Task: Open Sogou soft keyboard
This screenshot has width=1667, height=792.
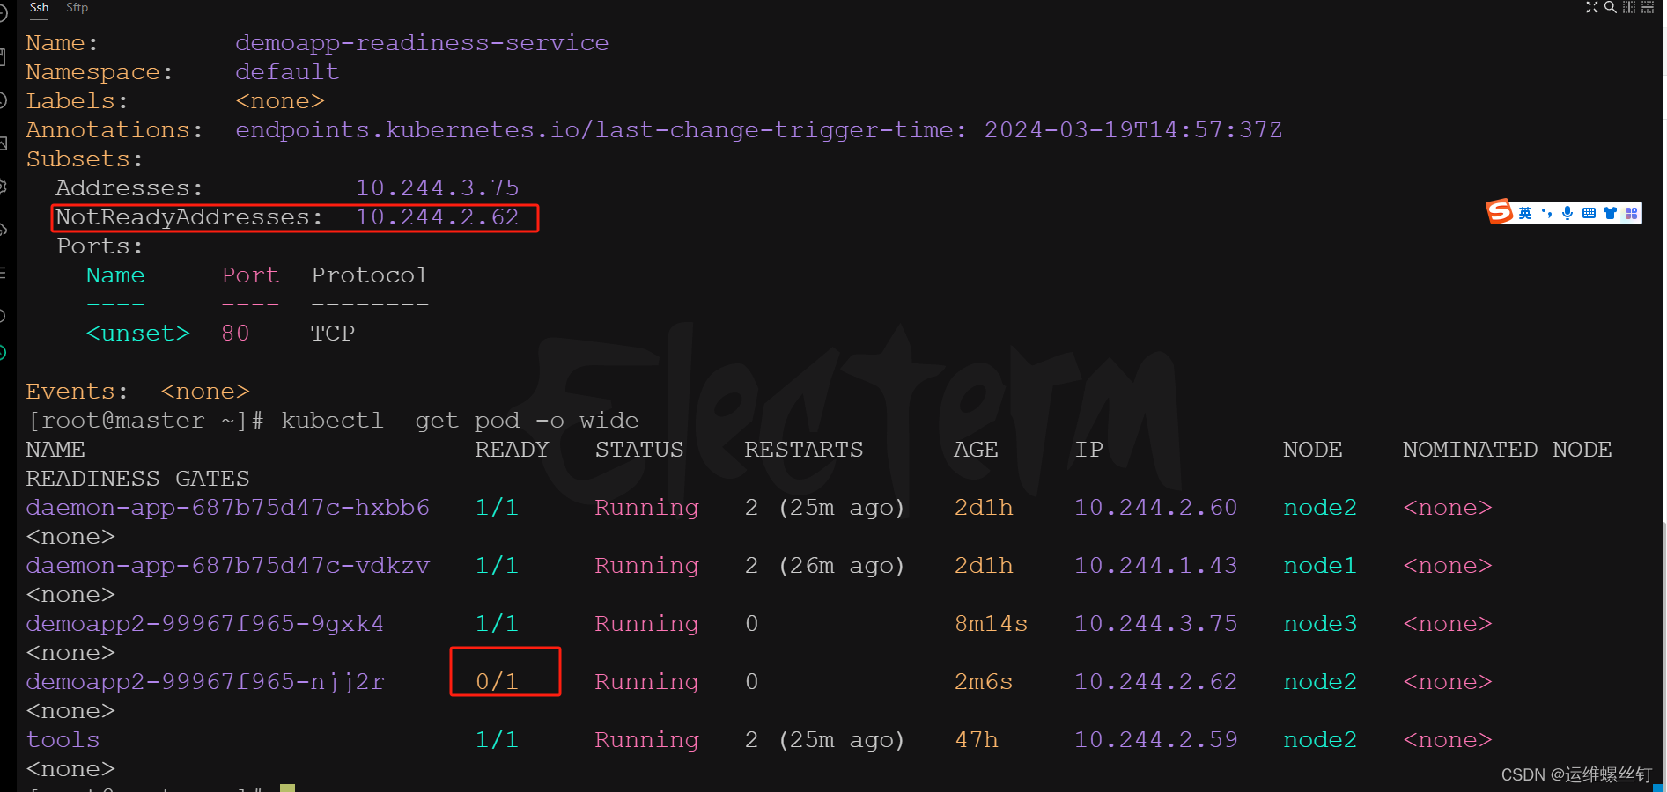Action: pos(1589,213)
